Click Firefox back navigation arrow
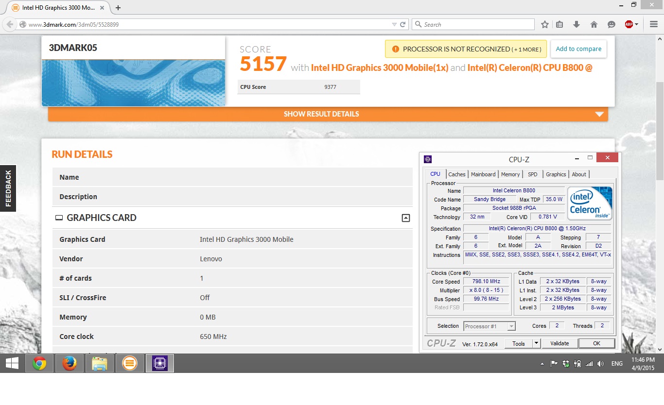Viewport: 664px width, 405px height. tap(10, 24)
